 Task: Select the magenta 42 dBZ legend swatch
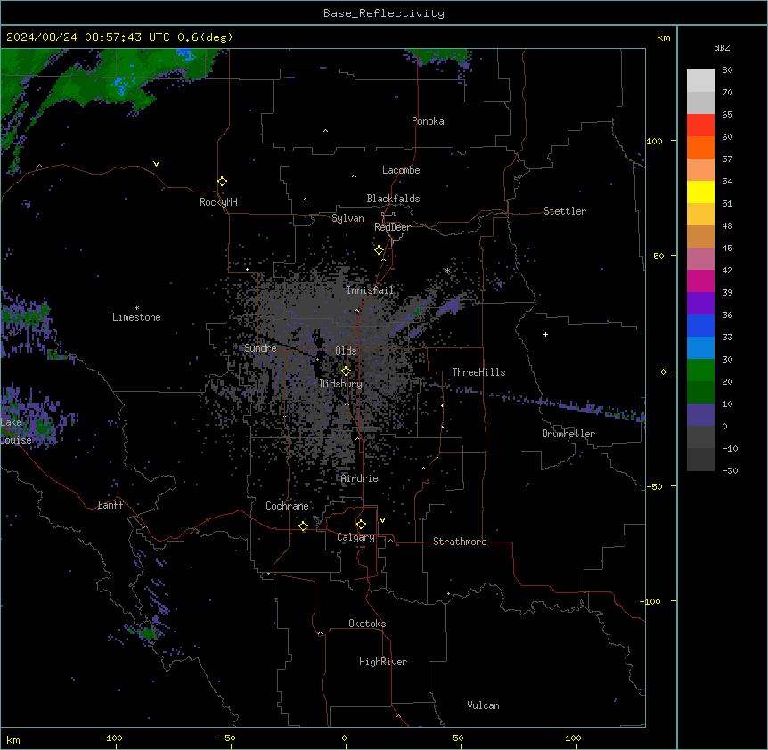(700, 281)
